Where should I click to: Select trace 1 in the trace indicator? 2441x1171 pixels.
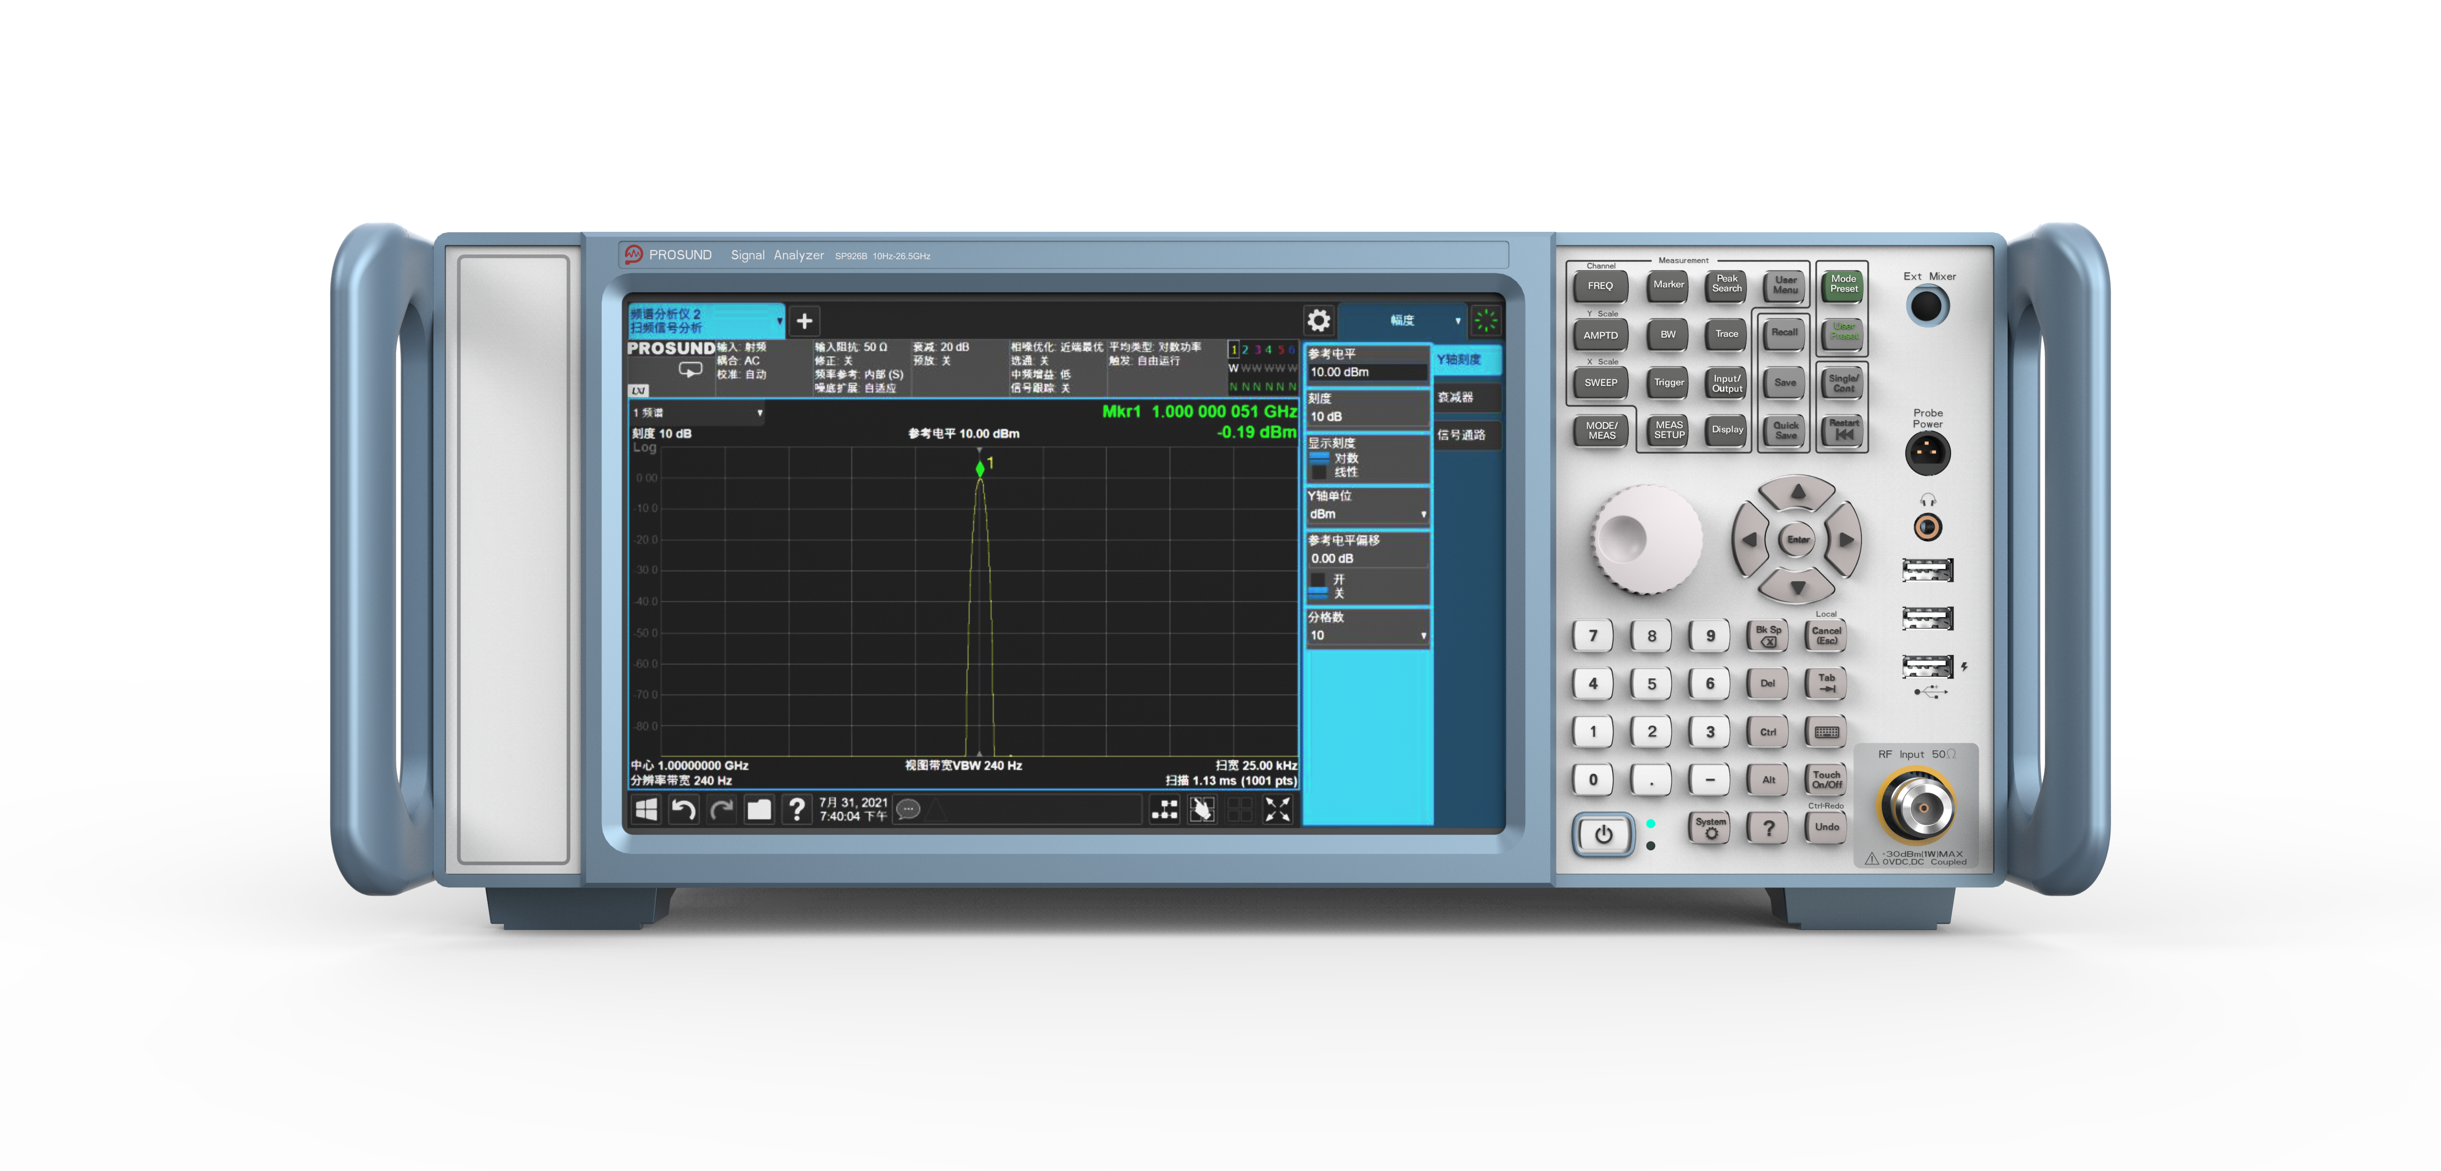tap(1234, 349)
